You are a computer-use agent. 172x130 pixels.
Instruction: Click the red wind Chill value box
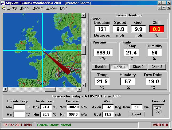(x=157, y=29)
